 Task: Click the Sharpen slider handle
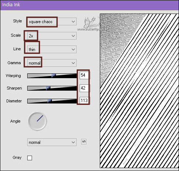(x=48, y=88)
